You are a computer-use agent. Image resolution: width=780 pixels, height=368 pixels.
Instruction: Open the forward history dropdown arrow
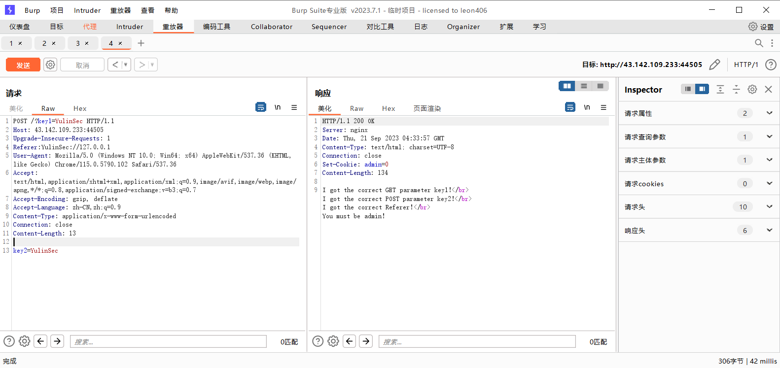(x=152, y=65)
